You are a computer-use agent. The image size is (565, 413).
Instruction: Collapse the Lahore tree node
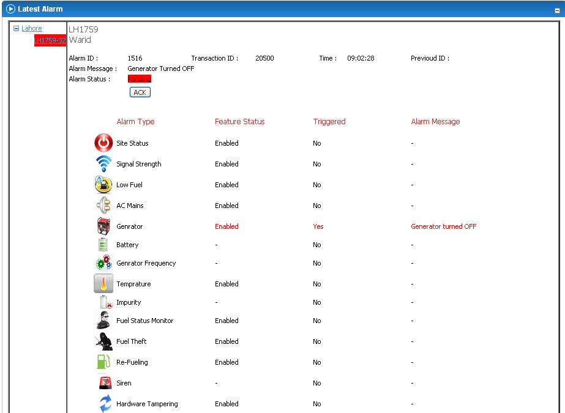tap(17, 29)
